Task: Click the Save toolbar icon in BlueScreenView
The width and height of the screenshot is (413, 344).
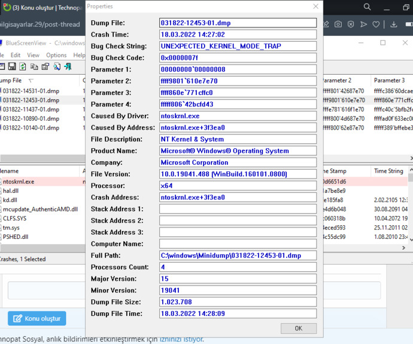Action: (x=12, y=66)
